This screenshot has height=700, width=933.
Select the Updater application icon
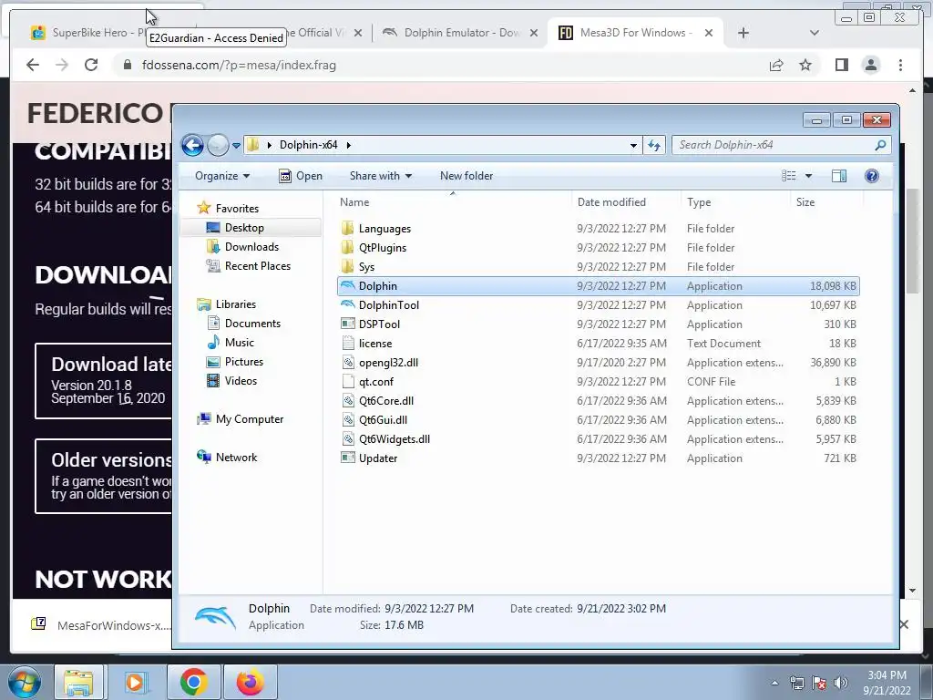[x=347, y=458]
